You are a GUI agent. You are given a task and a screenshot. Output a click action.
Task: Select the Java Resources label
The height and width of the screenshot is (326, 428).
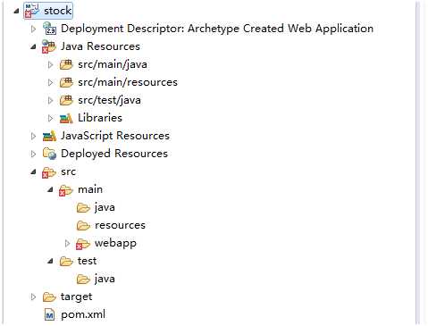(100, 46)
